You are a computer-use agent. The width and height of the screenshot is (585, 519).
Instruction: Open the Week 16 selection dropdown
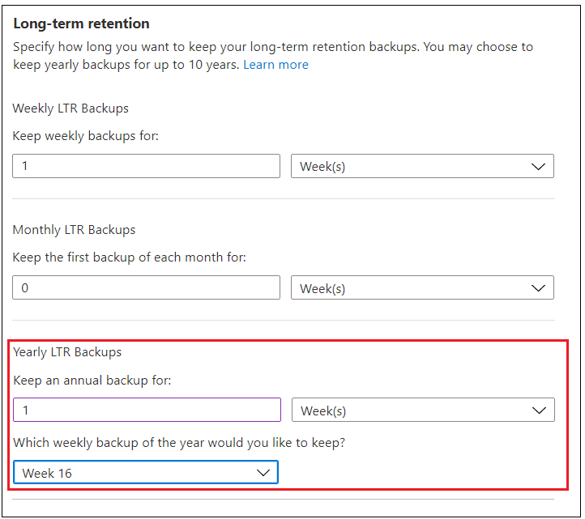[145, 473]
